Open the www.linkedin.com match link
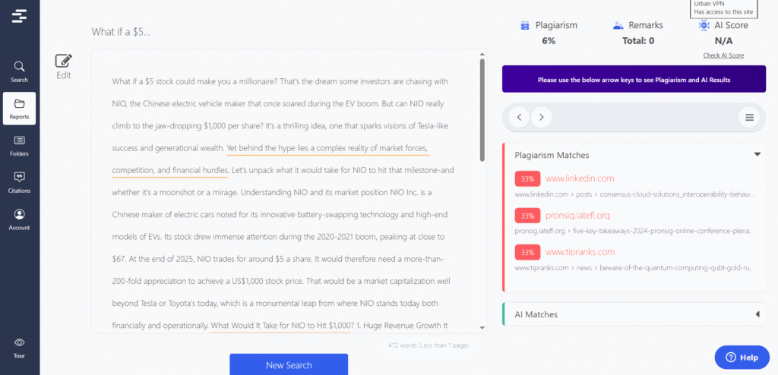This screenshot has width=778, height=375. coord(579,178)
